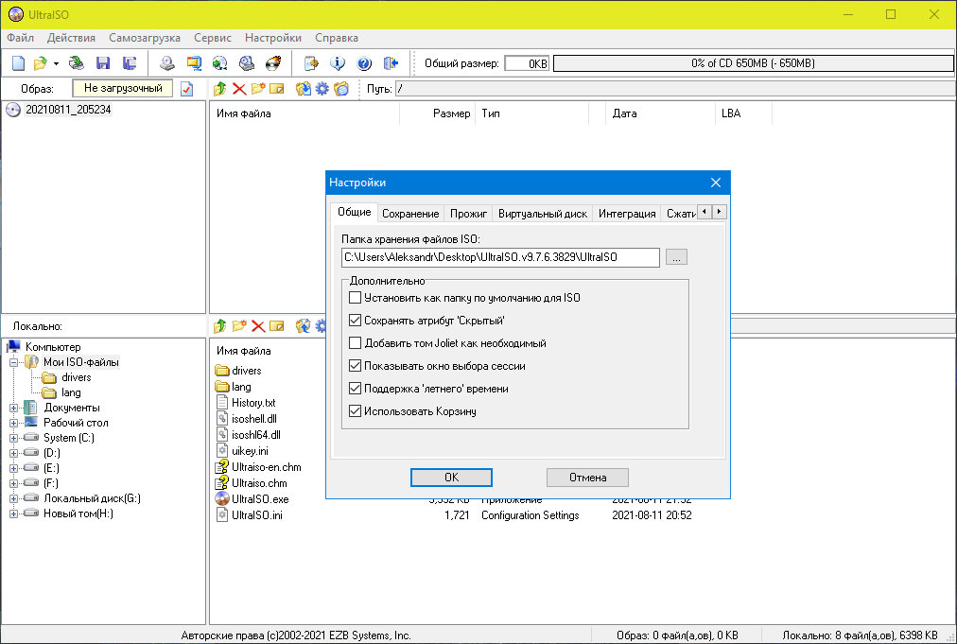Click the ISO storage folder path field
The image size is (957, 644).
tap(500, 257)
